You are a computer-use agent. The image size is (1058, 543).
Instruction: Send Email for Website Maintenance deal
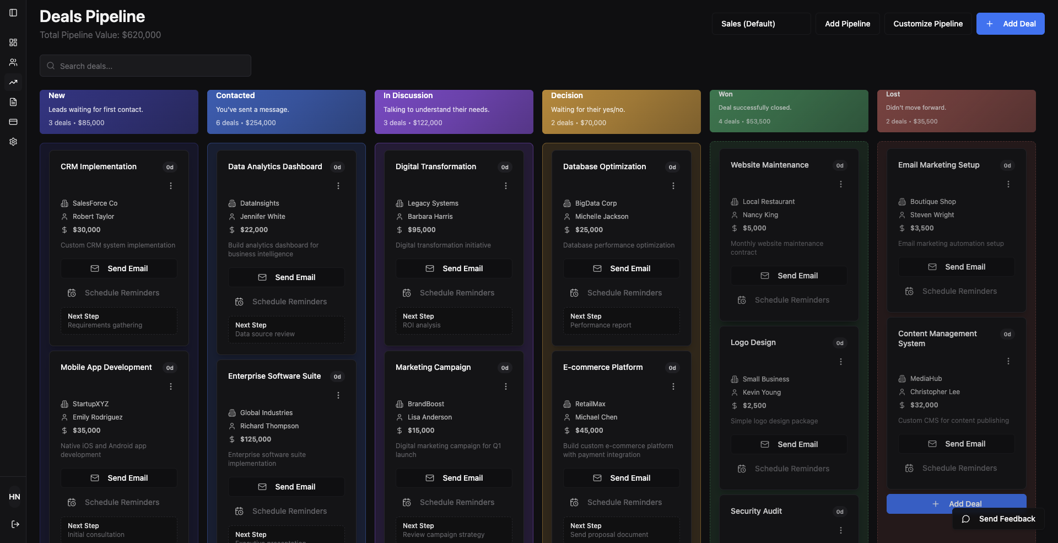tap(789, 276)
